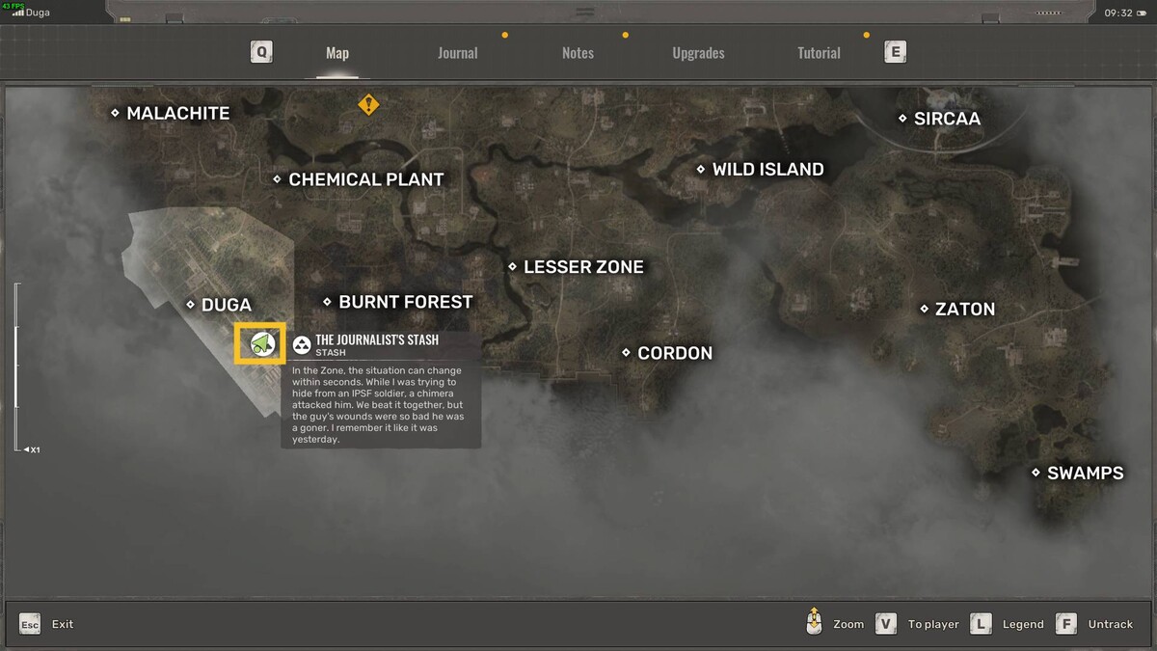
Task: Center map with To player
Action: [933, 624]
